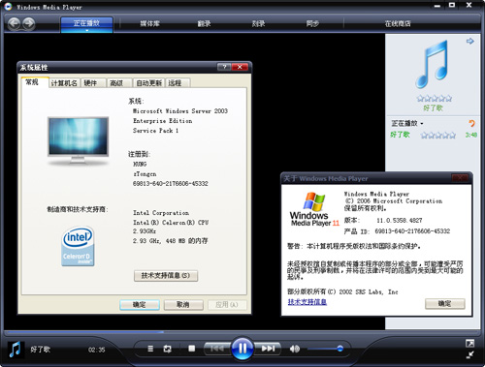The image size is (485, 367).
Task: Click the blue arrow icon at the playlist pane corner
Action: tap(470, 41)
